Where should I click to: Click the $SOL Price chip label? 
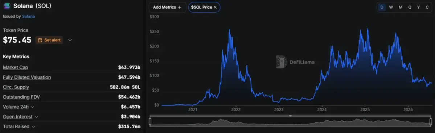pyautogui.click(x=201, y=7)
